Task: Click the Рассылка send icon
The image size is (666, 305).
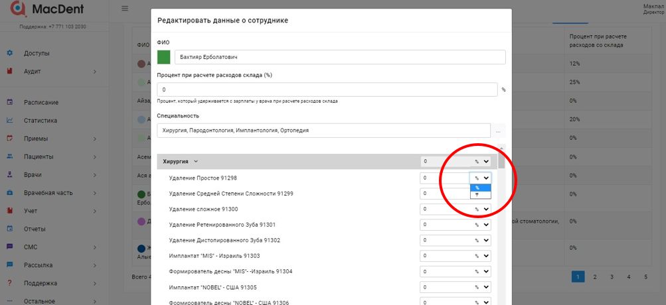Action: pos(10,265)
